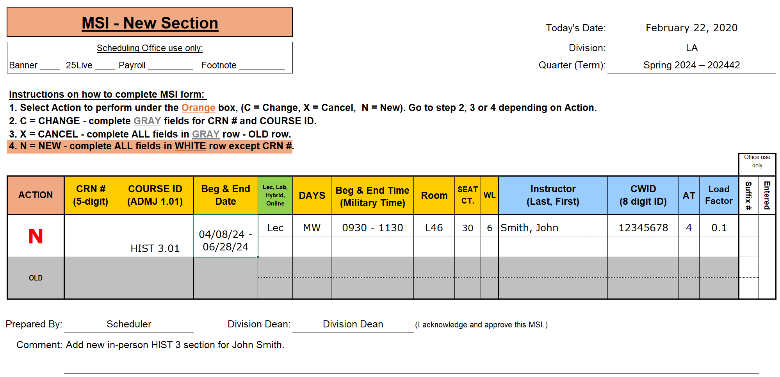
Task: Select the Entered vertical header
Action: (767, 195)
